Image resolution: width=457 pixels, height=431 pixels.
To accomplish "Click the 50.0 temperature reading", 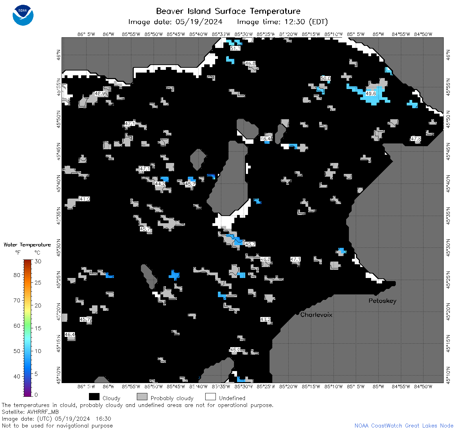I will pyautogui.click(x=326, y=78).
